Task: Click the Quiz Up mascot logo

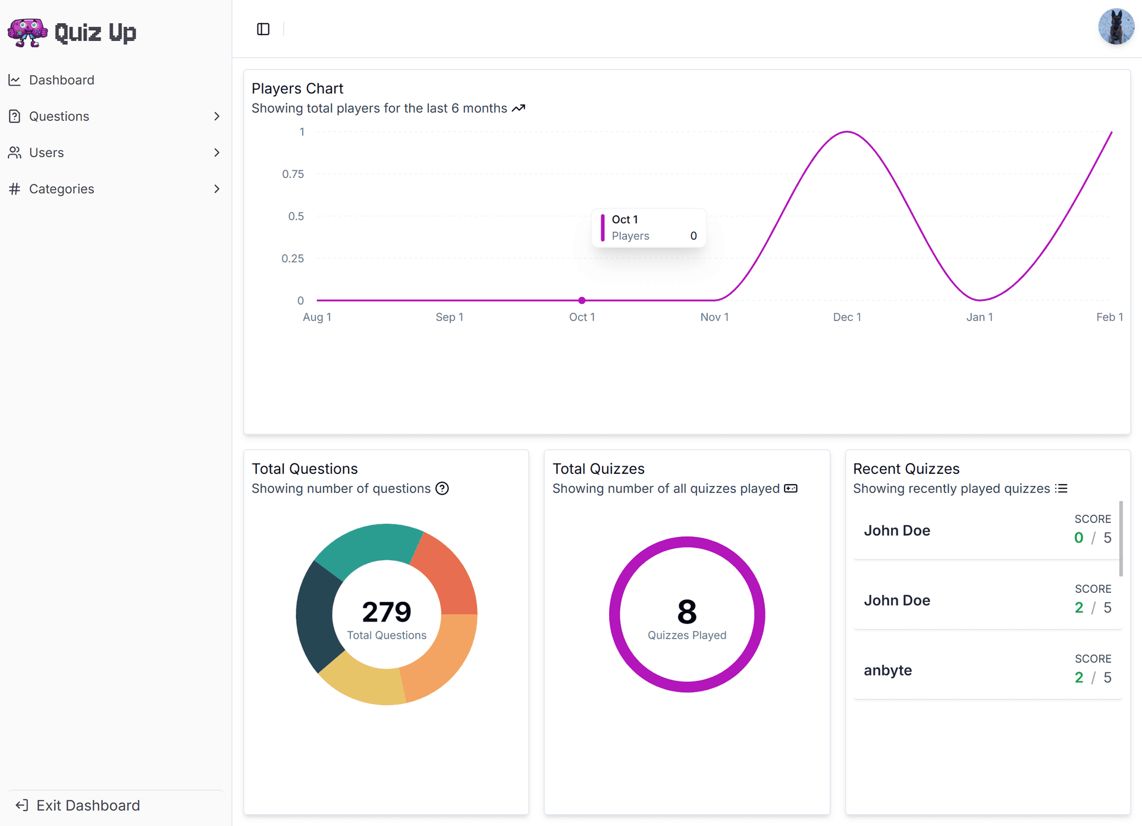Action: (27, 32)
